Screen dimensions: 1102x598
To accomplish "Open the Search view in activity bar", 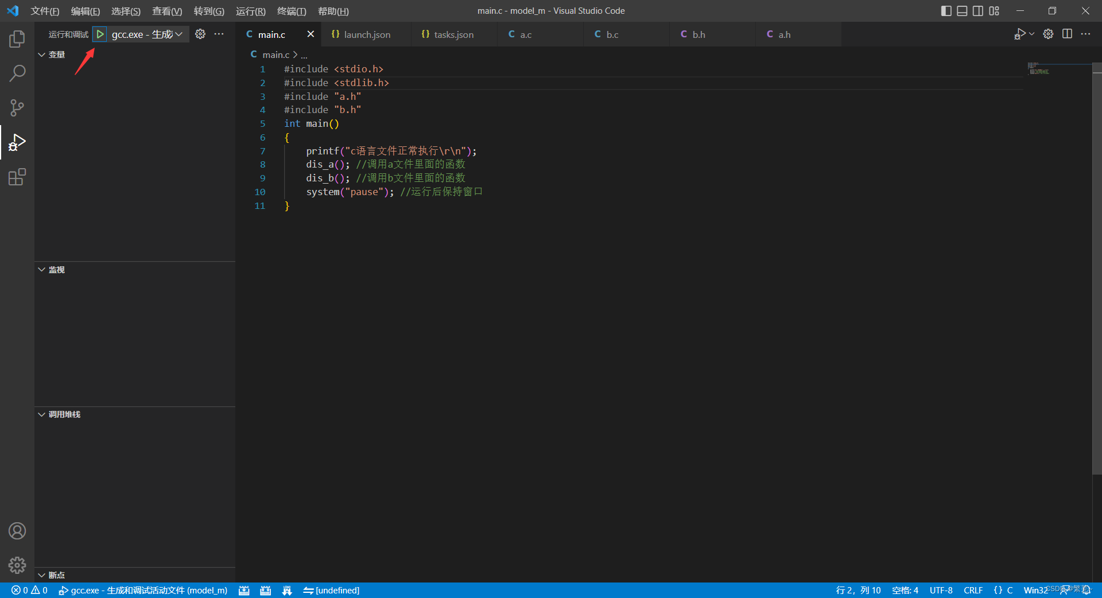I will click(x=17, y=73).
